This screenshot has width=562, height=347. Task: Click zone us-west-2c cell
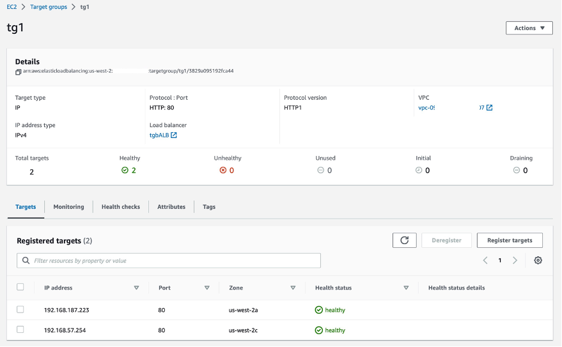[243, 330]
